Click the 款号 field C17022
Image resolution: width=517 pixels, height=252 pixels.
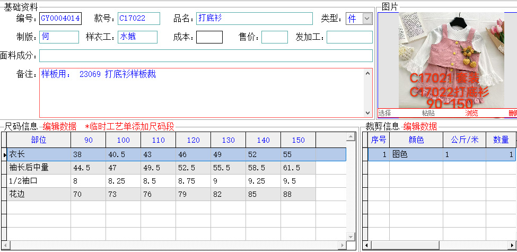[139, 19]
